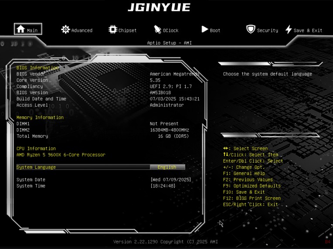Click the house icon on Main tab
This screenshot has height=249, width=333.
click(x=21, y=29)
